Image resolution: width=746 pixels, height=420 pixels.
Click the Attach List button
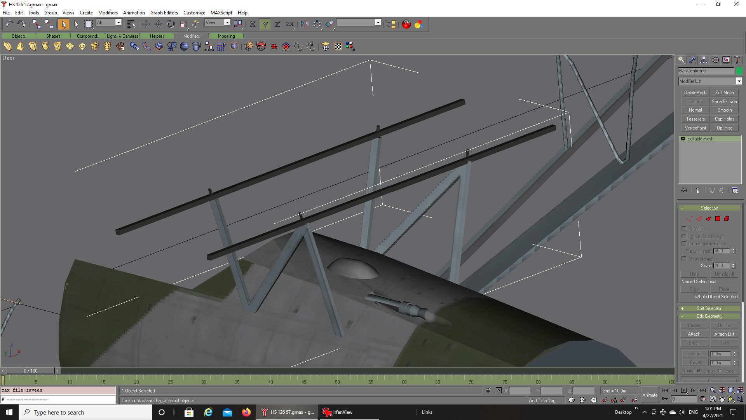(724, 334)
